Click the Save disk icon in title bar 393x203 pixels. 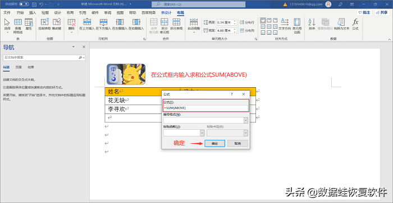click(x=34, y=4)
